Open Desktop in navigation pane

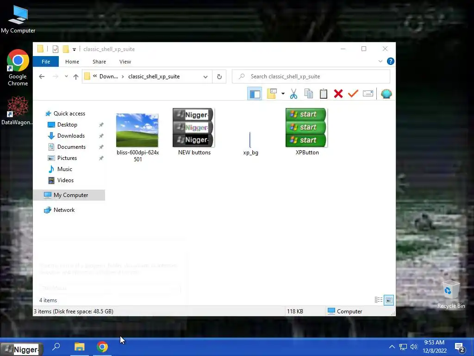(x=67, y=125)
